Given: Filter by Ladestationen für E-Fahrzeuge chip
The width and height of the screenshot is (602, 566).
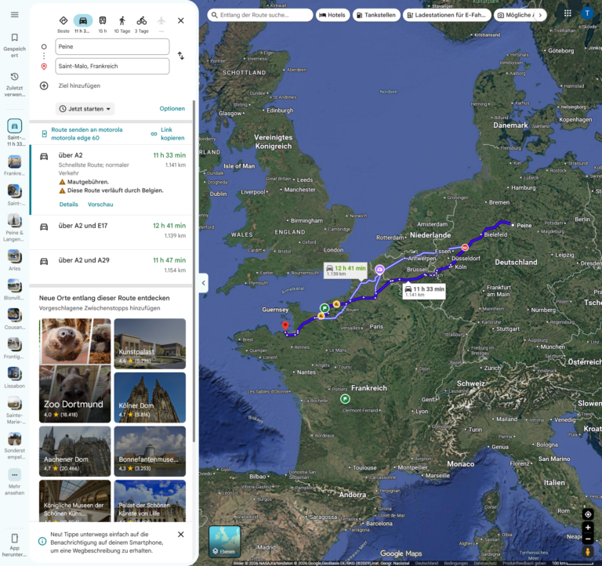Looking at the screenshot, I should pos(447,15).
